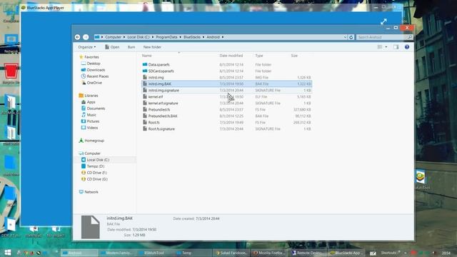Screen dimensions: 457x257
Task: Open Windows Start button
Action: (8, 252)
